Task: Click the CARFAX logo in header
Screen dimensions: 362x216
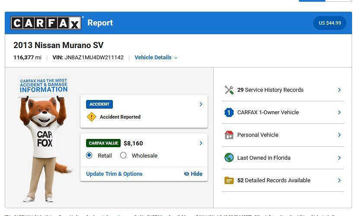Action: tap(46, 23)
